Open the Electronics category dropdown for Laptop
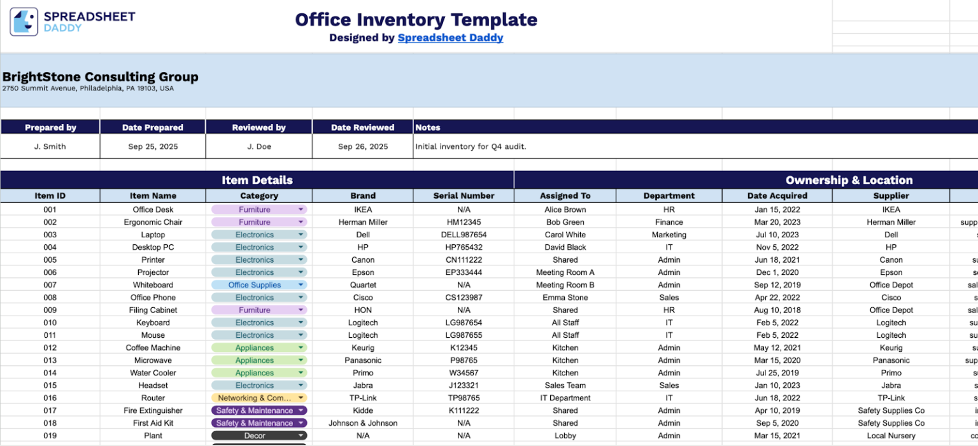The height and width of the screenshot is (446, 978). [x=301, y=234]
